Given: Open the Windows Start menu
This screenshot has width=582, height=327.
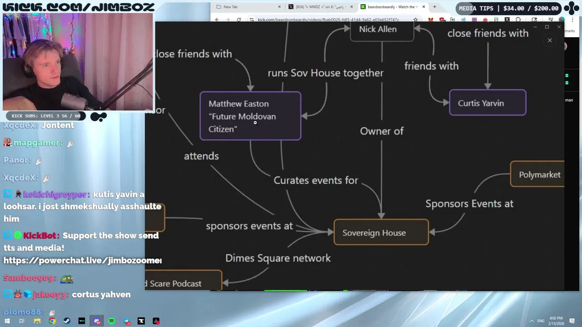Looking at the screenshot, I should 7,321.
